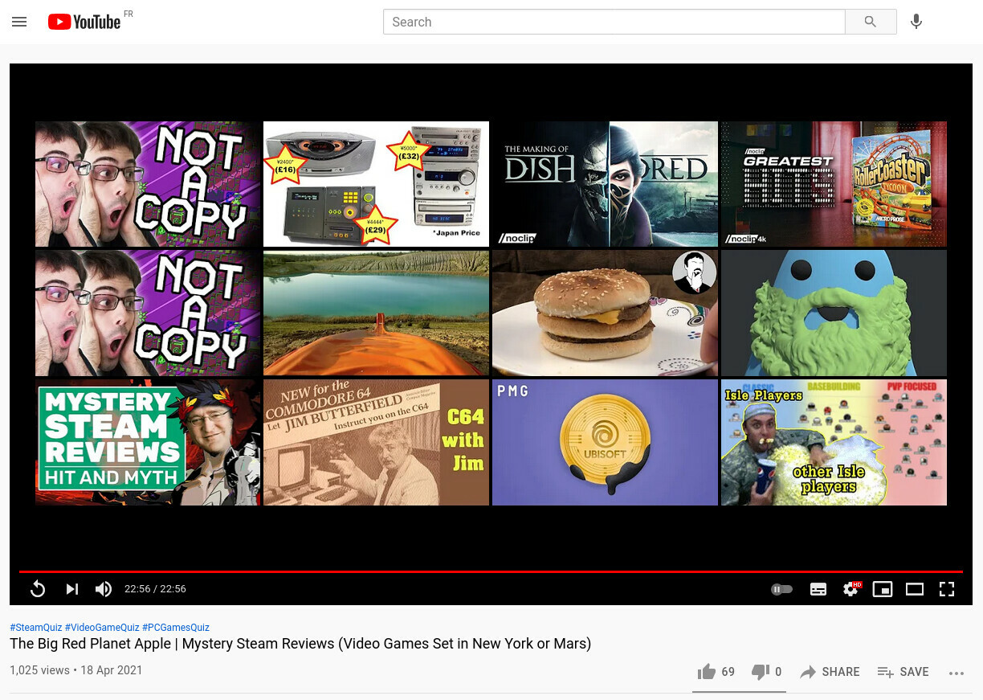Skip to the next video
Image resolution: width=983 pixels, height=700 pixels.
point(72,589)
